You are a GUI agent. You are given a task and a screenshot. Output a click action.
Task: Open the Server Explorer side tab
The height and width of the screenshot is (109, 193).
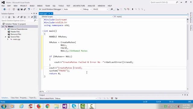[191, 18]
